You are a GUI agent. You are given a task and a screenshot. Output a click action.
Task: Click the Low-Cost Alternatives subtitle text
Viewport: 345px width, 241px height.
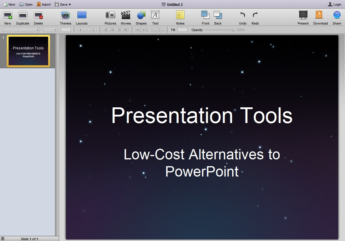tap(202, 163)
